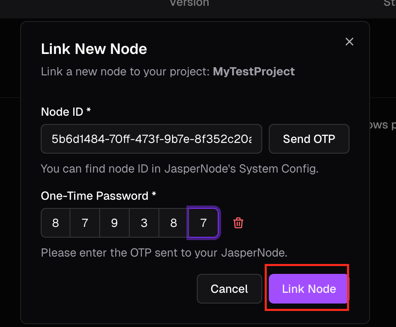396x327 pixels.
Task: Focus the Node ID input field
Action: tap(151, 139)
